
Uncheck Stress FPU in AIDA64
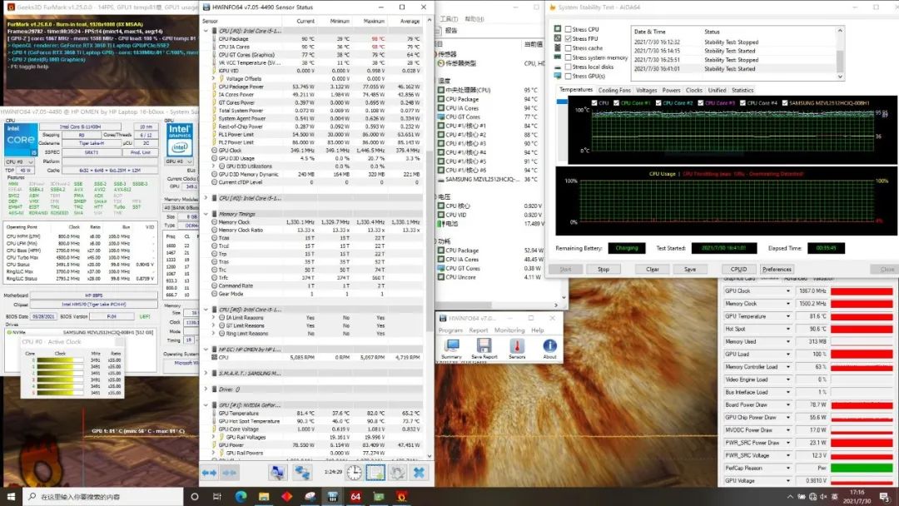point(568,38)
